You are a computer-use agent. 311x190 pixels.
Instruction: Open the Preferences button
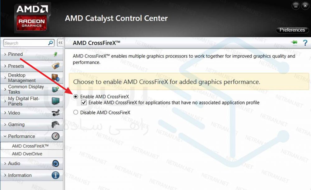(292, 30)
